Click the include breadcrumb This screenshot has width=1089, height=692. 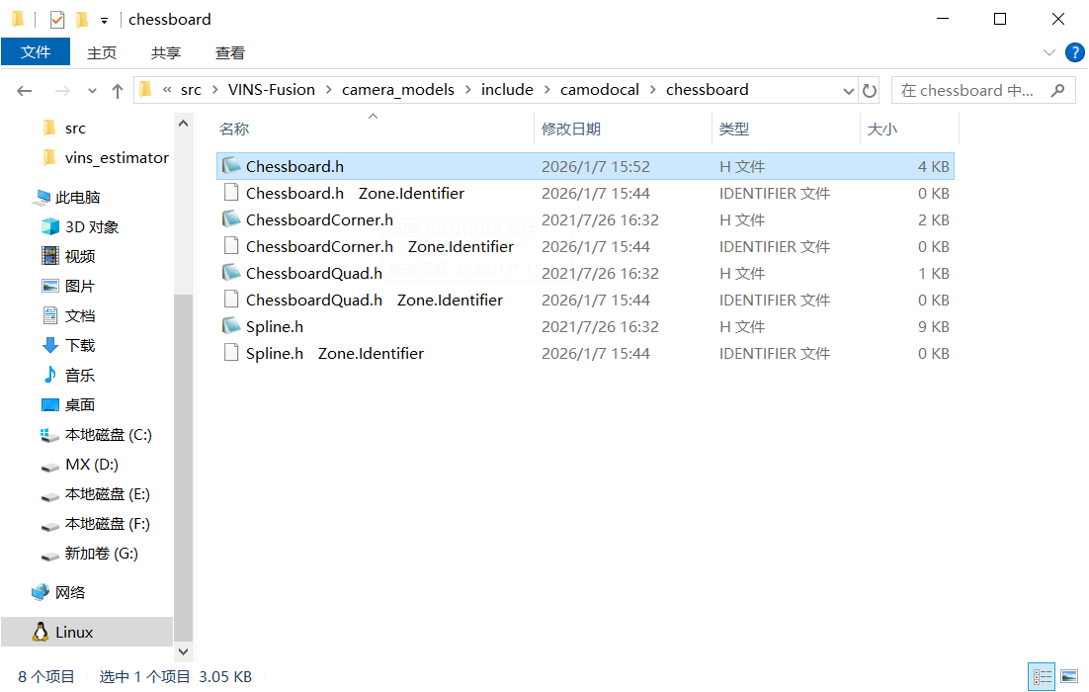[507, 90]
